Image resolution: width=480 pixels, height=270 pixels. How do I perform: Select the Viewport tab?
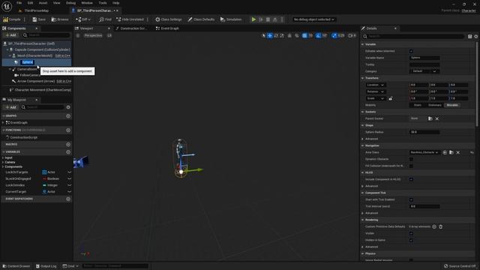(x=87, y=28)
